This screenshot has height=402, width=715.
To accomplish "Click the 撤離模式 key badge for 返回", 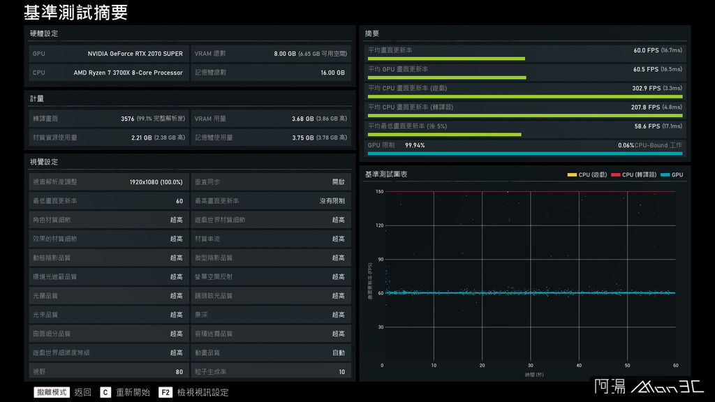I will [x=52, y=392].
